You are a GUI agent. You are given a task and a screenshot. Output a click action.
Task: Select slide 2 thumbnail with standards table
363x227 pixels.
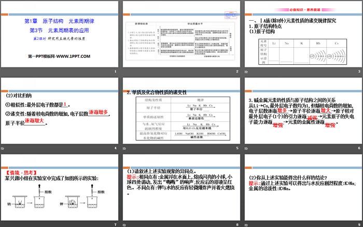[181, 34]
